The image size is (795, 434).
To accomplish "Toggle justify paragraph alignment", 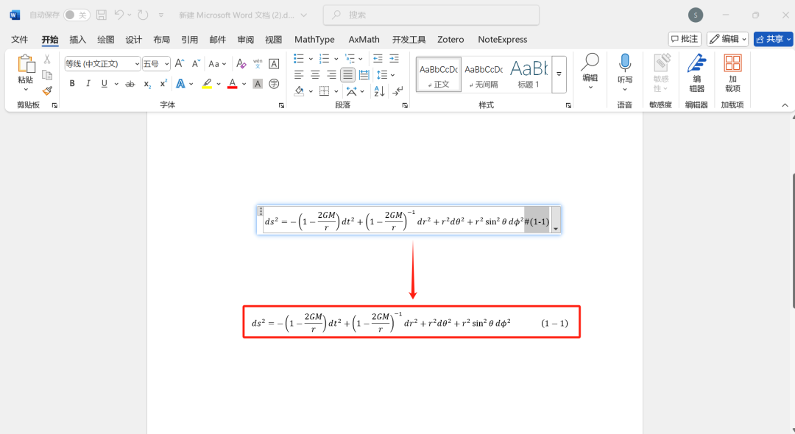I will click(347, 74).
